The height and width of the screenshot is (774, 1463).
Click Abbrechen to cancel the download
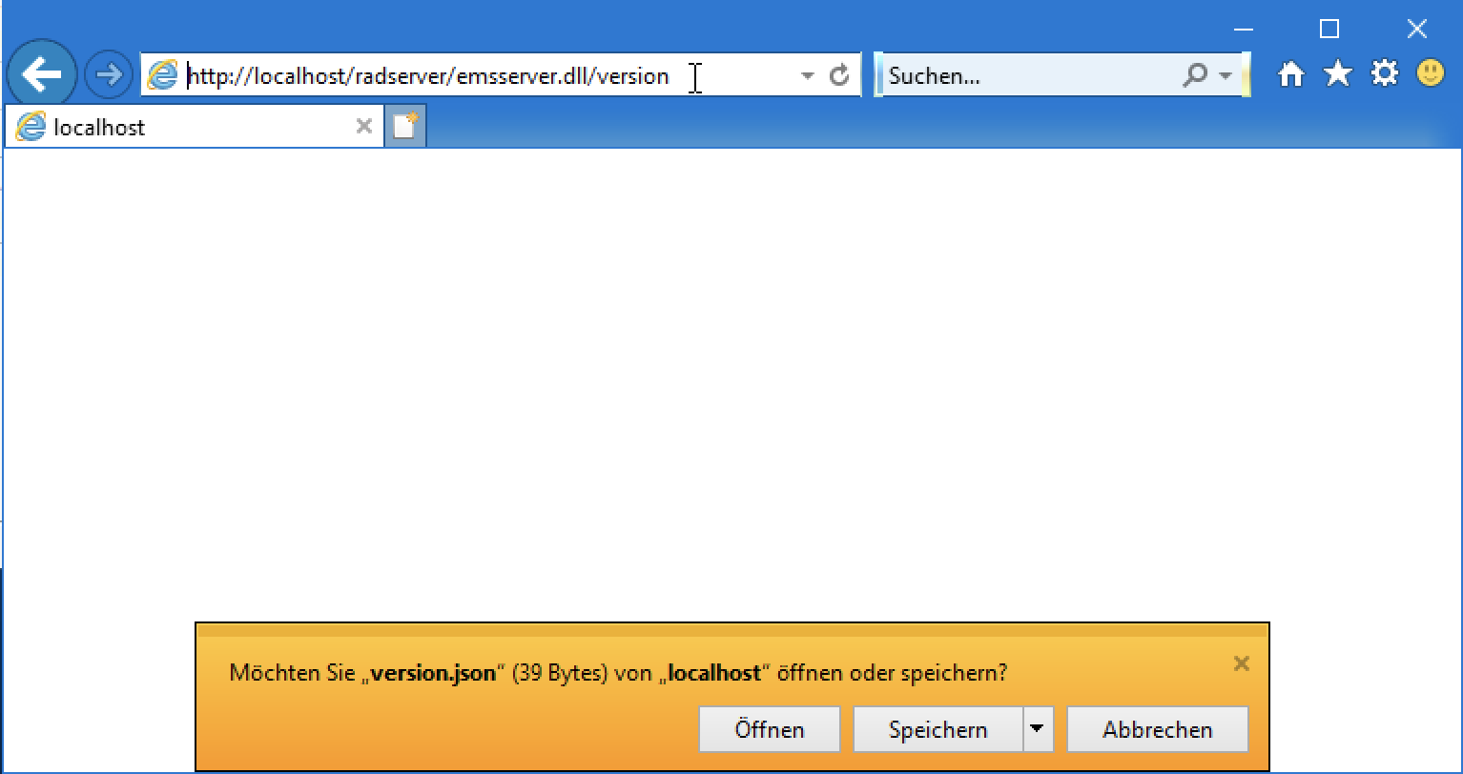(1158, 729)
